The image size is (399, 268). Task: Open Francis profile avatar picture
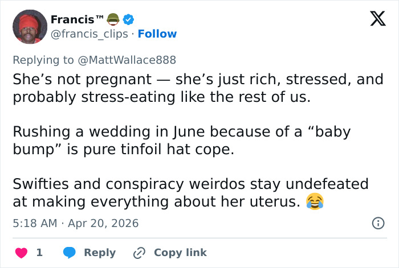[30, 27]
